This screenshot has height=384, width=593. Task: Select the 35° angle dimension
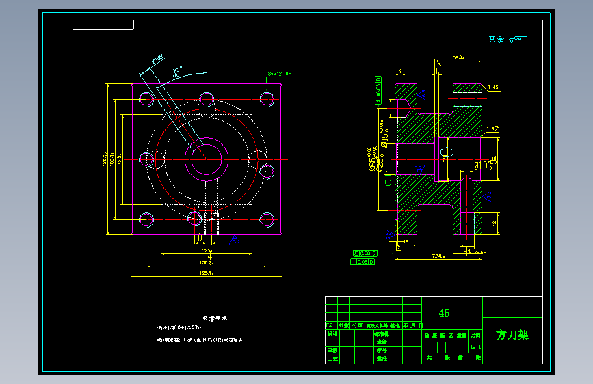(177, 72)
